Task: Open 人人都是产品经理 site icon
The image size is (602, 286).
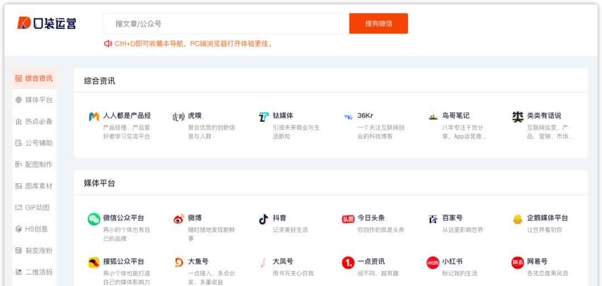Action: point(94,116)
